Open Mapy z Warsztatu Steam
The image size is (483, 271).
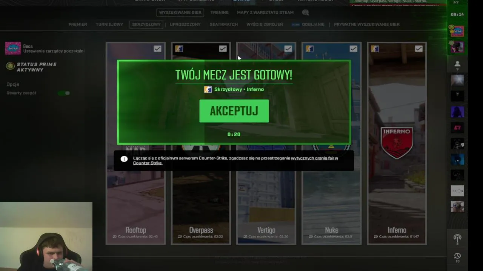265,12
